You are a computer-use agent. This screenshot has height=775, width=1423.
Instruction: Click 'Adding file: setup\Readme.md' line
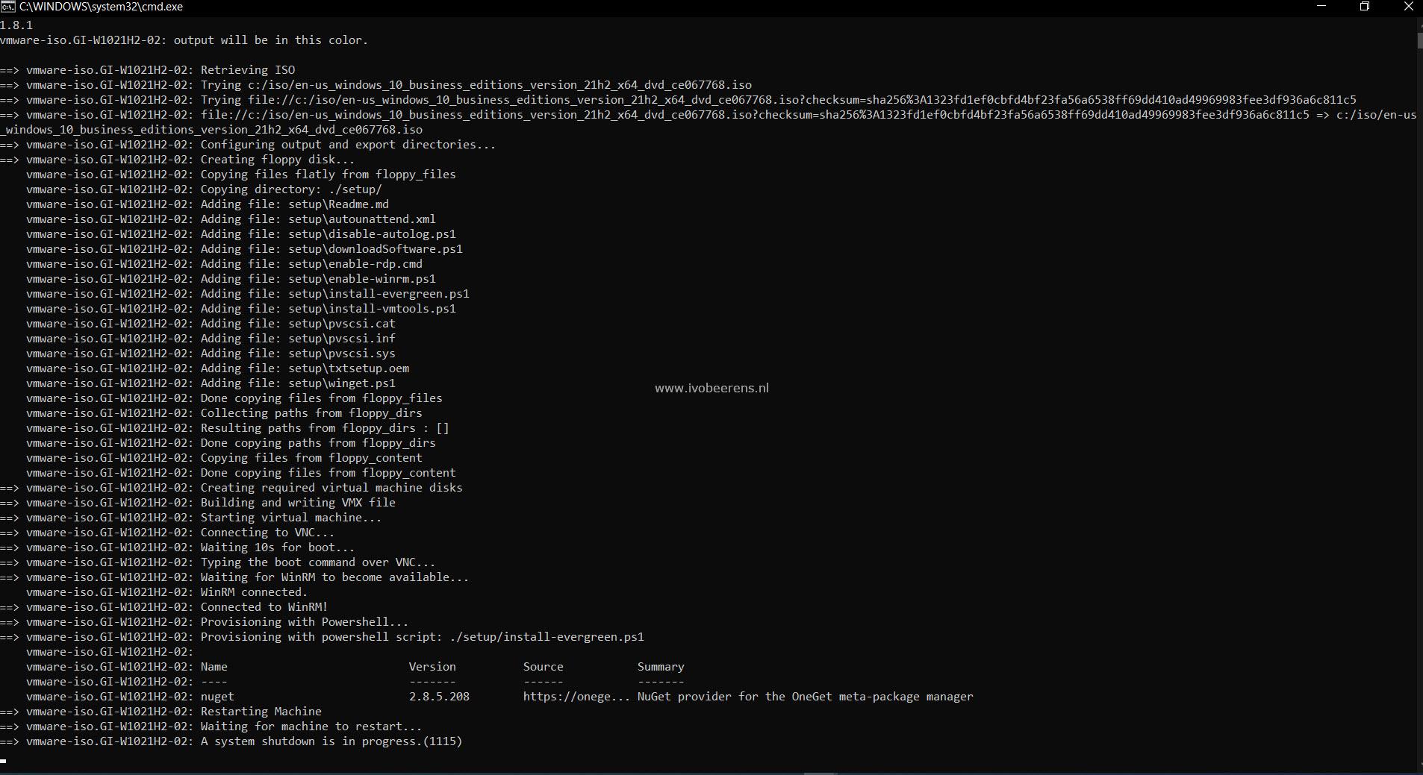click(295, 204)
